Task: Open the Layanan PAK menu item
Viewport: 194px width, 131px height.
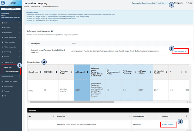Action: coord(7,67)
